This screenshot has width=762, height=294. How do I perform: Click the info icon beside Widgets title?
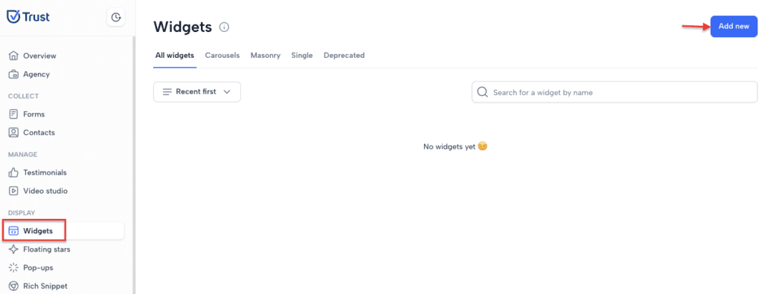point(224,27)
